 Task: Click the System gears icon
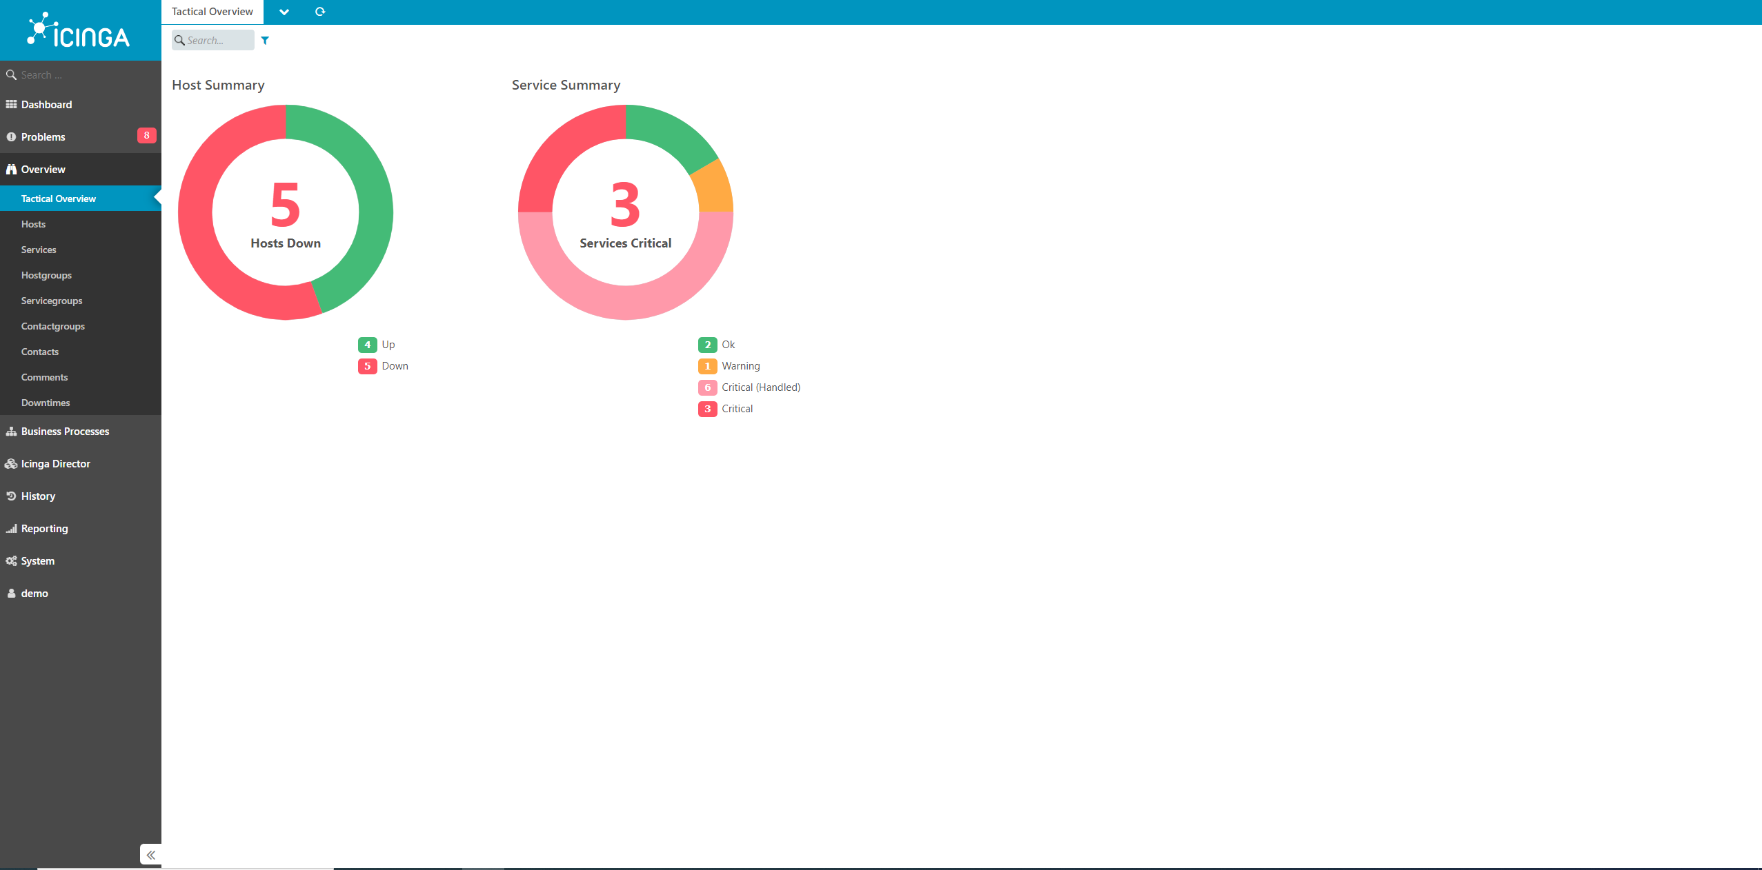click(11, 561)
